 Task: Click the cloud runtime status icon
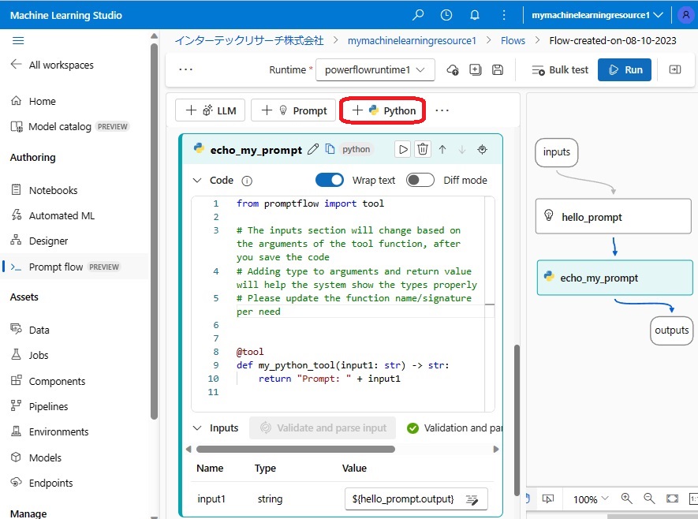453,70
